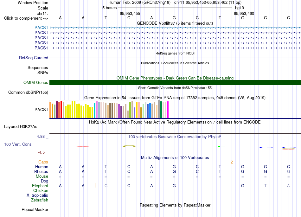Click 'chr11:65,953,452-65,953,462 (11 bp)' window position
301x217 pixels.
tap(208, 3)
